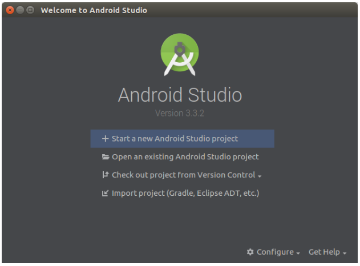Maximize the Welcome window

pos(30,10)
